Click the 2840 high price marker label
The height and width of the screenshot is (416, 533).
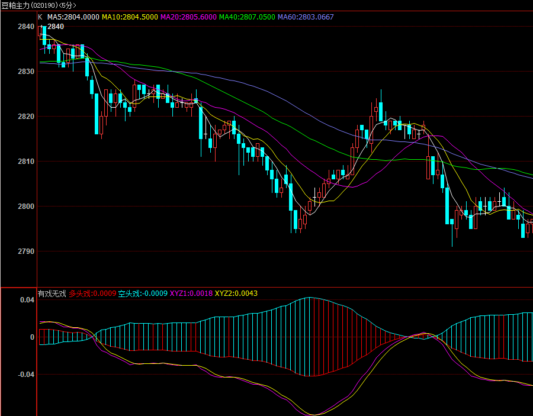pos(56,27)
